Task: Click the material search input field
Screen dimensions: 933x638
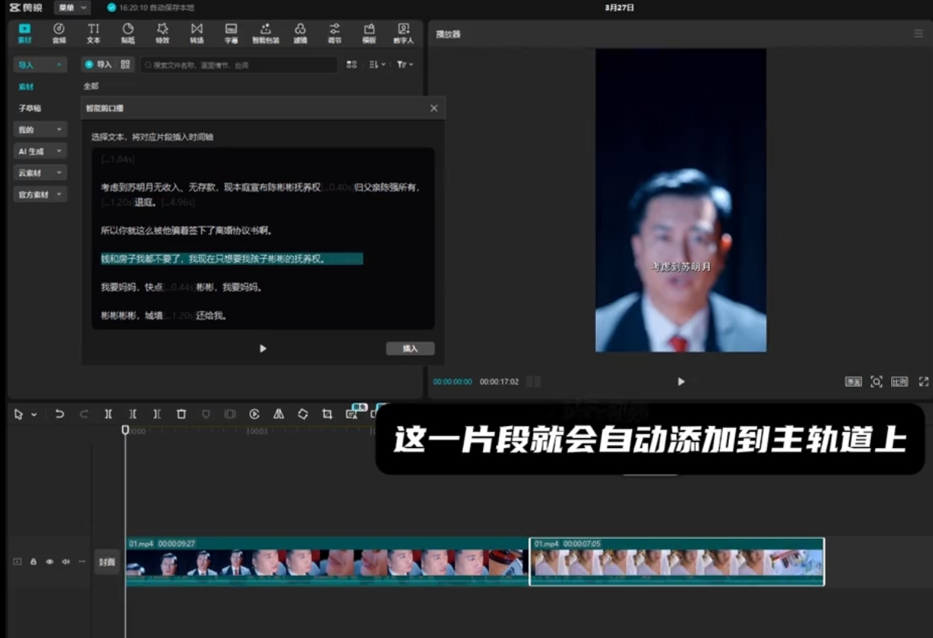Action: pos(238,65)
